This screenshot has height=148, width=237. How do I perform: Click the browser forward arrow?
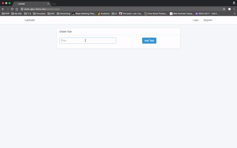[8, 9]
